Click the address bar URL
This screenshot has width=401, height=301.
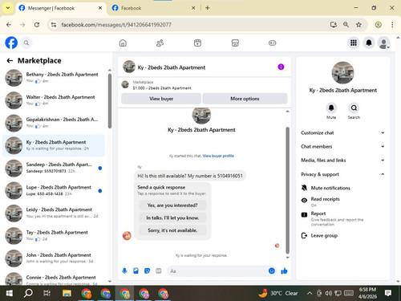coord(116,25)
